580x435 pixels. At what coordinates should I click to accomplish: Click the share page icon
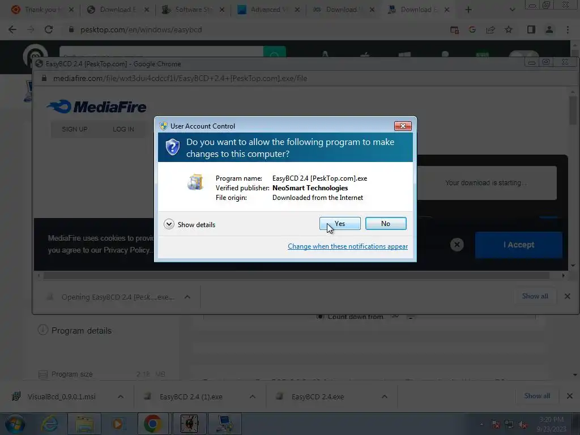[491, 29]
